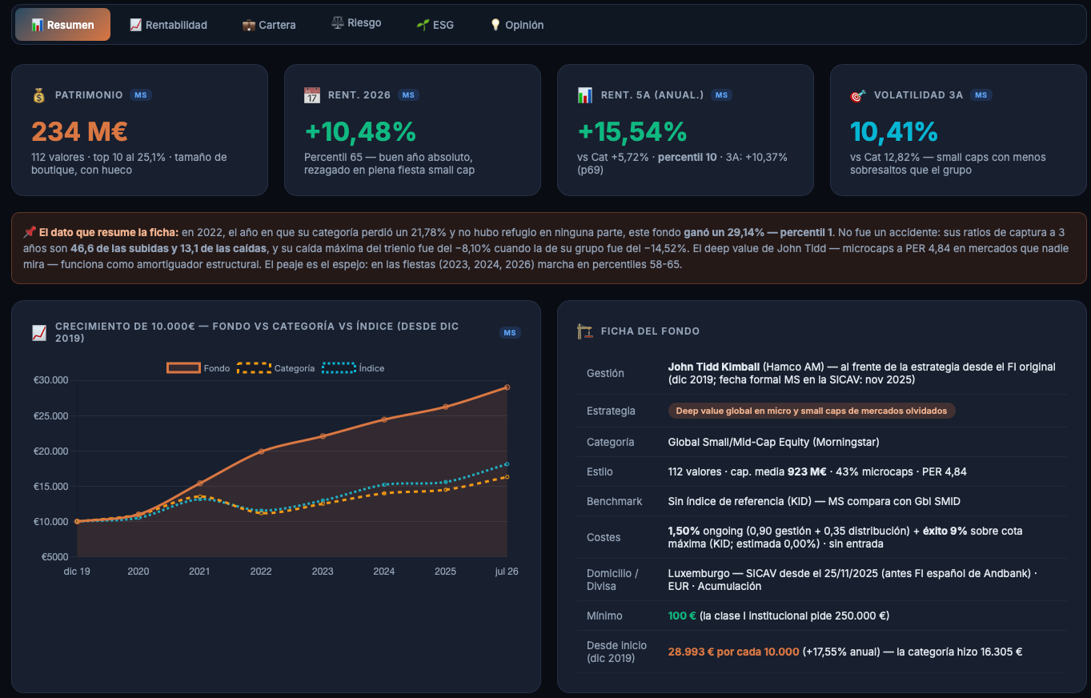Viewport: 1091px width, 698px height.
Task: Click the MS badge on Rent. 5A card
Action: (x=721, y=95)
